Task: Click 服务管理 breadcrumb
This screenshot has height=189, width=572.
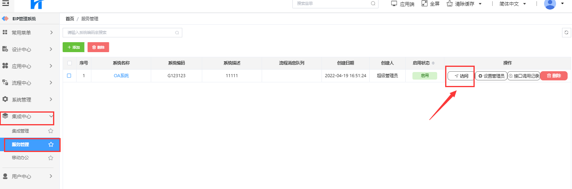Action: pyautogui.click(x=90, y=19)
